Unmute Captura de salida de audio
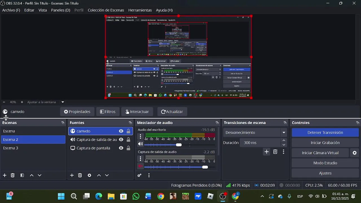 tap(140, 166)
